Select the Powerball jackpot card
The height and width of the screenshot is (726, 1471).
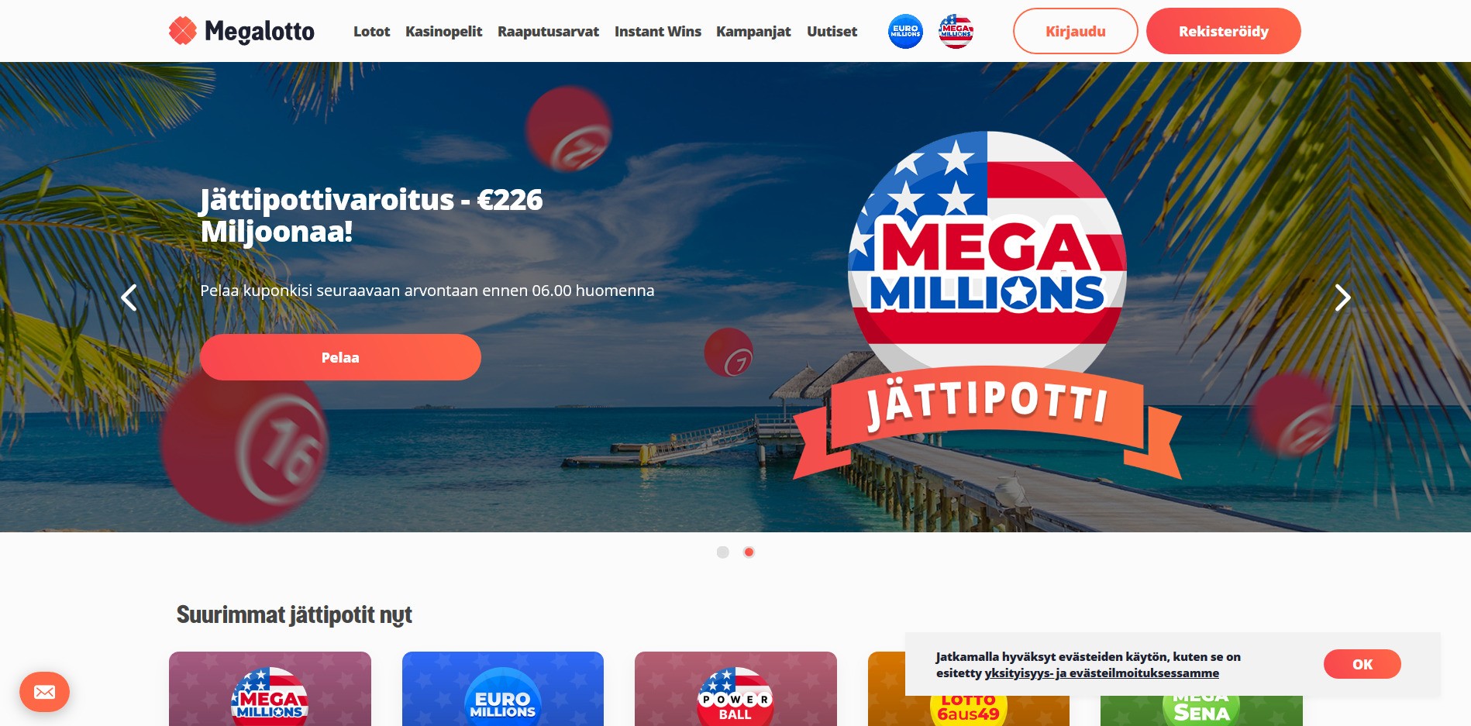point(735,689)
